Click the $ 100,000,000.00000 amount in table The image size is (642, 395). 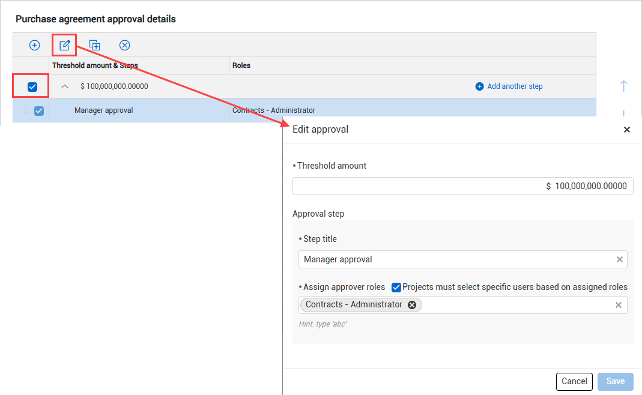(x=114, y=86)
